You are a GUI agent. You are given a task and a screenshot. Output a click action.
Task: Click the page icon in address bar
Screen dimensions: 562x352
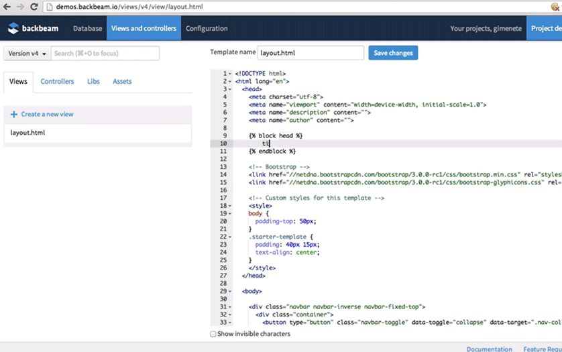click(50, 7)
